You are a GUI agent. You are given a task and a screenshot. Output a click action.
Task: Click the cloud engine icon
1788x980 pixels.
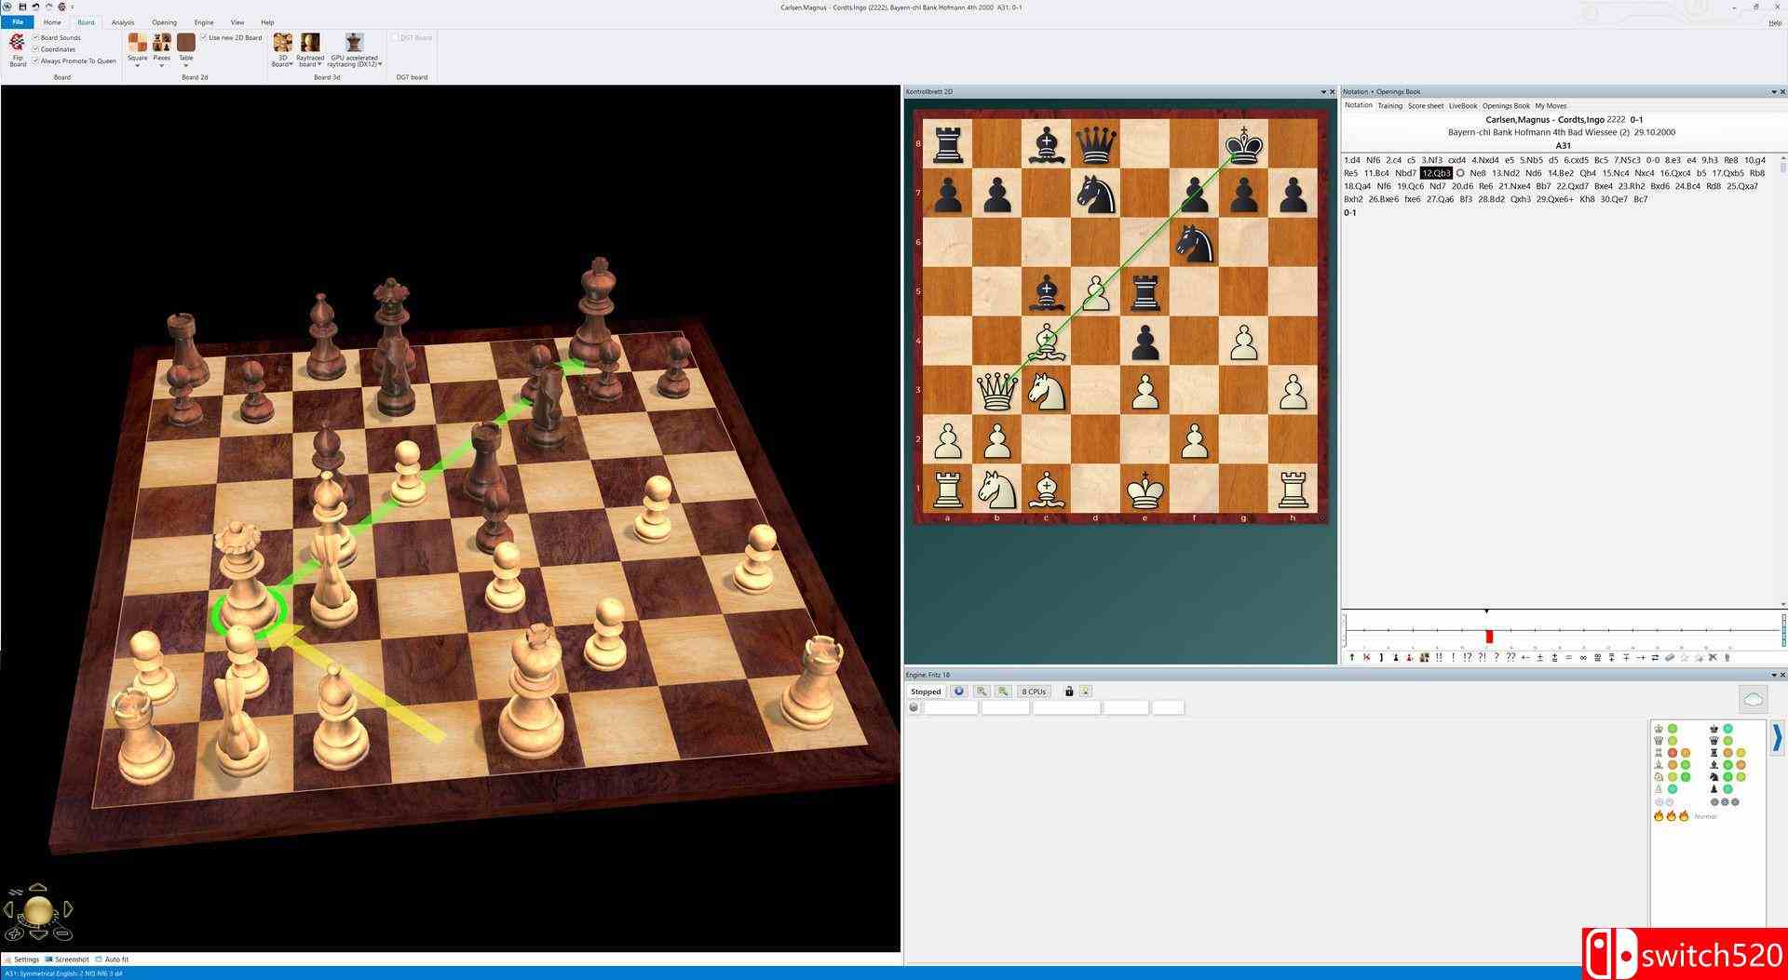point(1752,700)
